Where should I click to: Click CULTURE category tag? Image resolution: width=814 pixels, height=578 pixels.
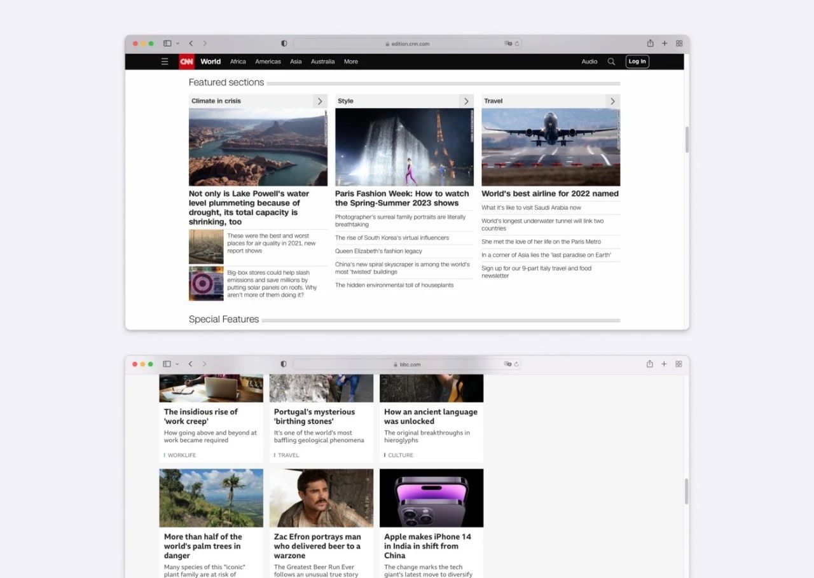pyautogui.click(x=401, y=455)
